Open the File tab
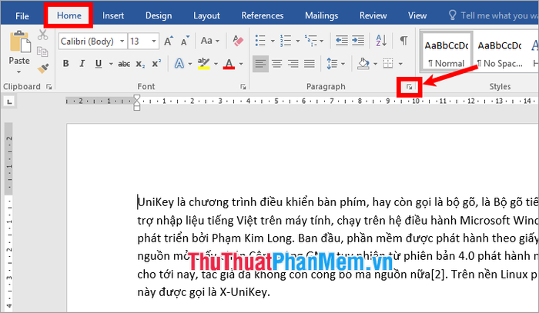The width and height of the screenshot is (539, 313). (x=22, y=16)
